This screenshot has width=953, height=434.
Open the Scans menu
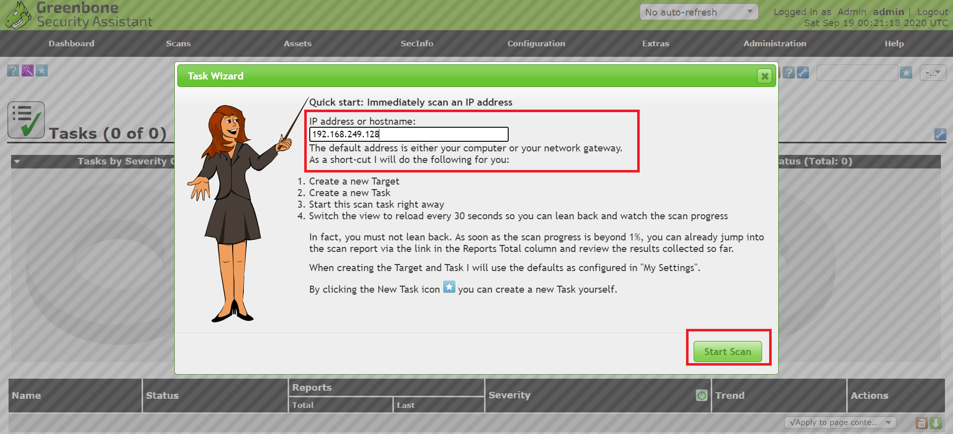point(178,44)
